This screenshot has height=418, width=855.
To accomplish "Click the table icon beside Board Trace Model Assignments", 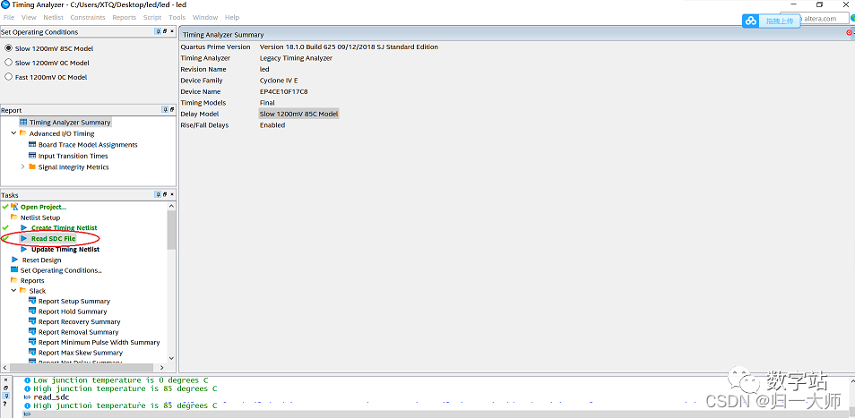I will [32, 145].
